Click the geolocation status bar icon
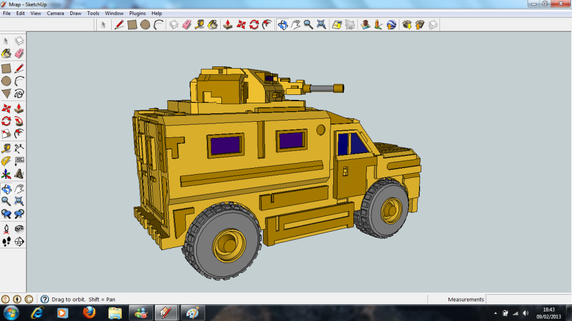This screenshot has height=321, width=572. coord(5,299)
